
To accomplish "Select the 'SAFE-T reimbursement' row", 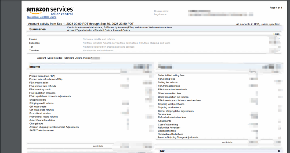I will click(x=42, y=131).
